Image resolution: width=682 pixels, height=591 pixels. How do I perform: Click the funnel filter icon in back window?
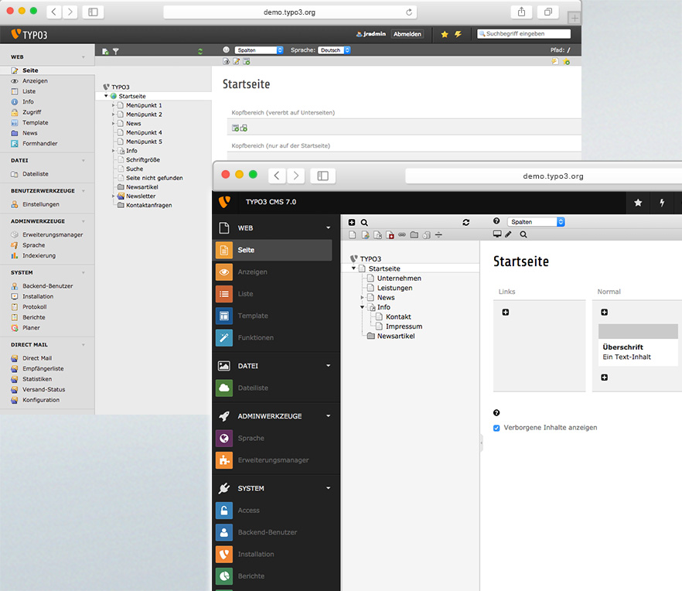[x=116, y=51]
